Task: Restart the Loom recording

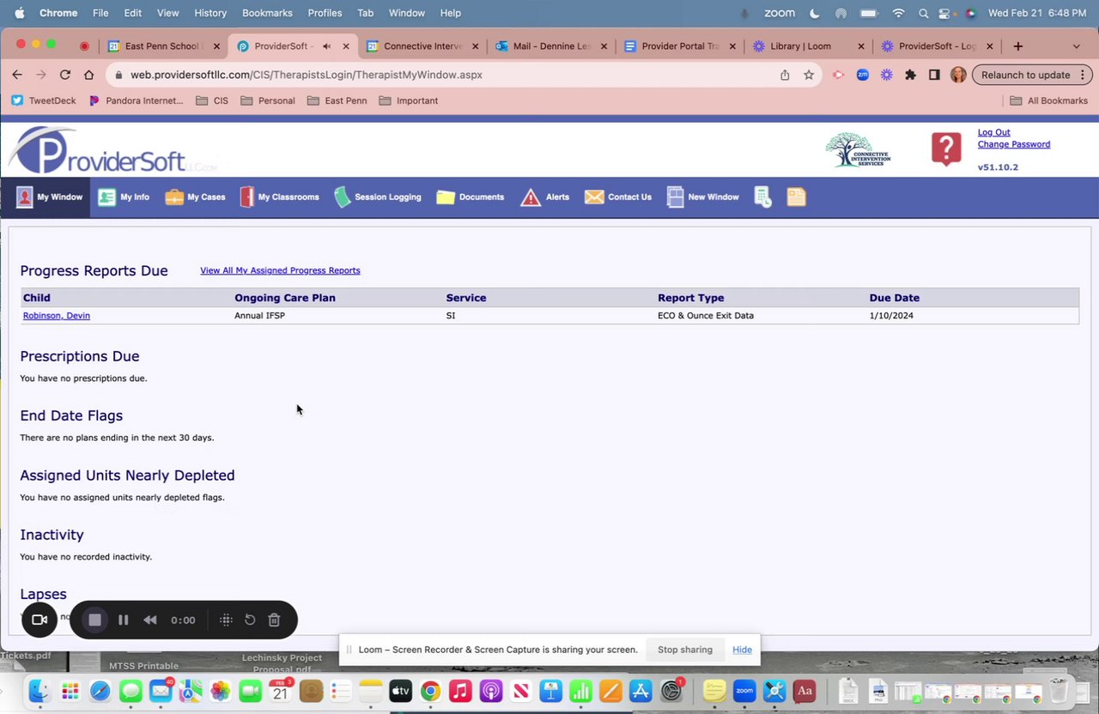Action: click(x=250, y=620)
